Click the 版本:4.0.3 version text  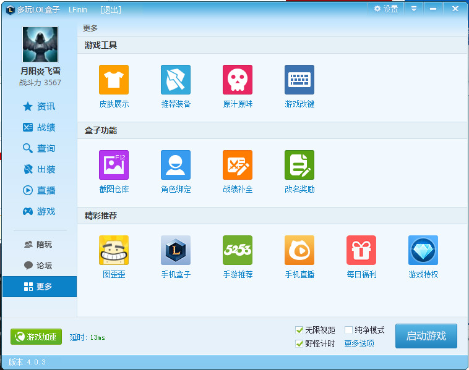pyautogui.click(x=27, y=362)
